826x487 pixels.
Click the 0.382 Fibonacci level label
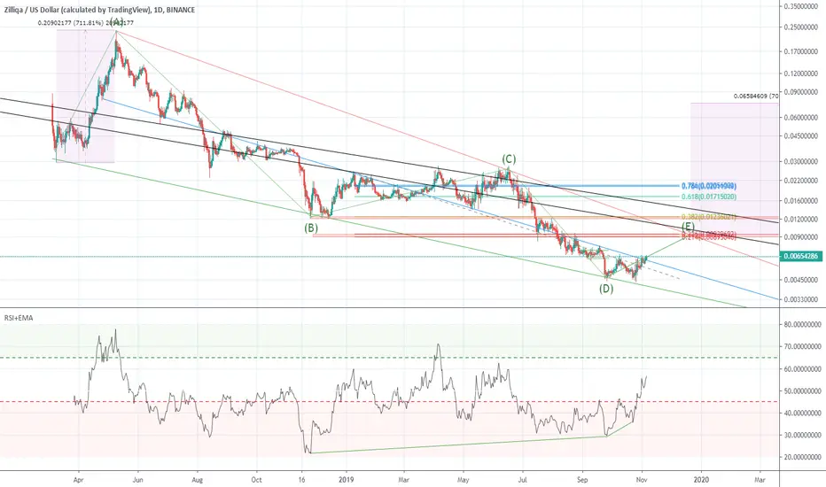coord(708,217)
